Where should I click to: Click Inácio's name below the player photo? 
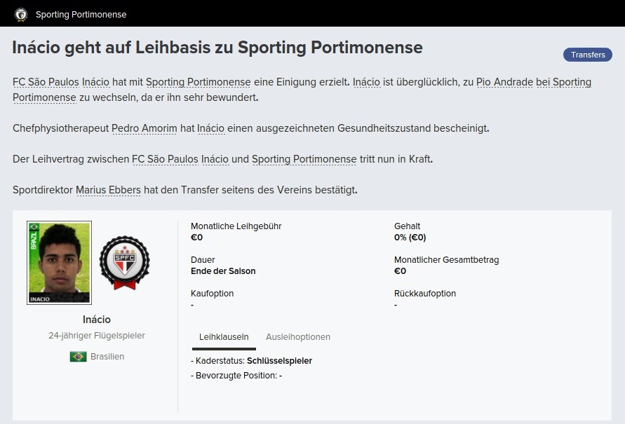tap(96, 320)
